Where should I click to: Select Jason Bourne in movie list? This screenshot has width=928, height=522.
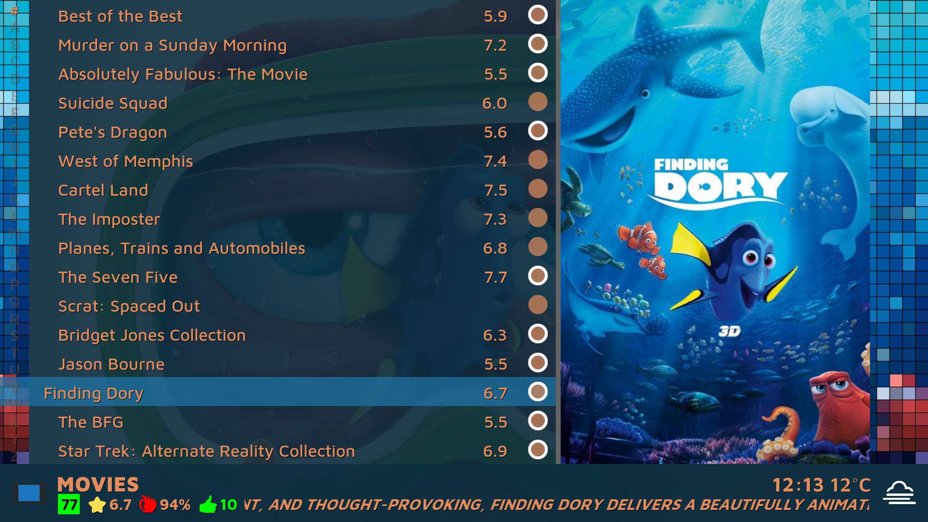click(x=111, y=364)
